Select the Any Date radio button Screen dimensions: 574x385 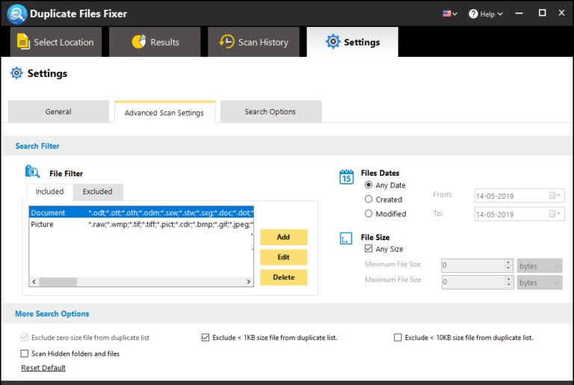coord(368,185)
